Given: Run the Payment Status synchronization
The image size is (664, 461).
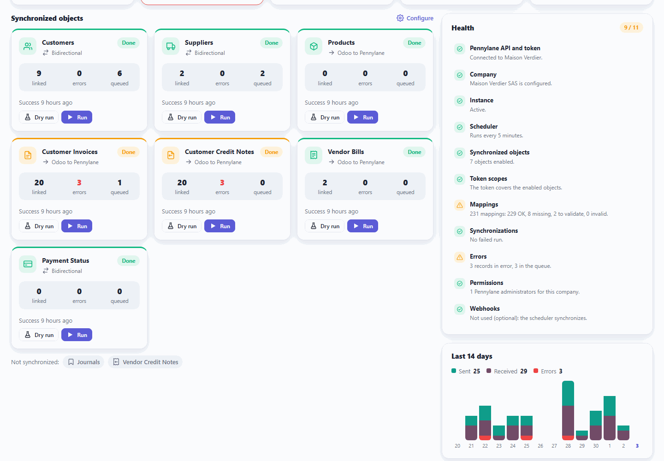Looking at the screenshot, I should click(77, 335).
